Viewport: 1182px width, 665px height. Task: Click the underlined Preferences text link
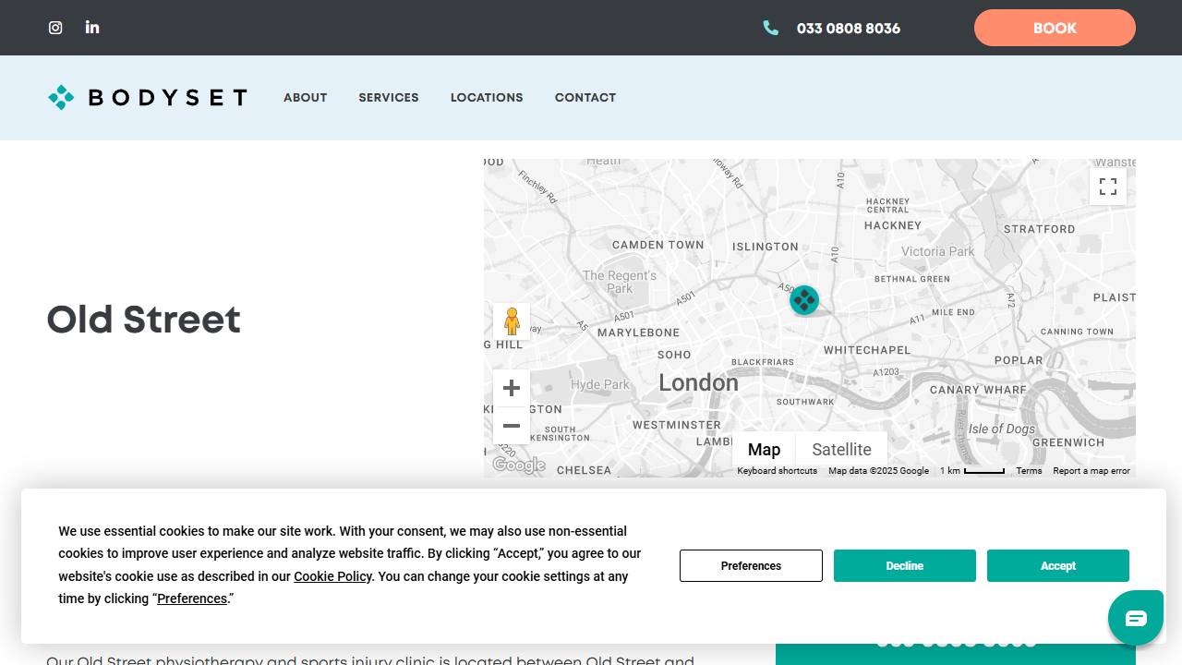tap(192, 598)
